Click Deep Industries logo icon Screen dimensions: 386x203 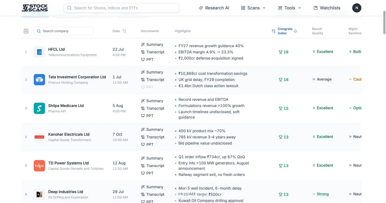39,194
